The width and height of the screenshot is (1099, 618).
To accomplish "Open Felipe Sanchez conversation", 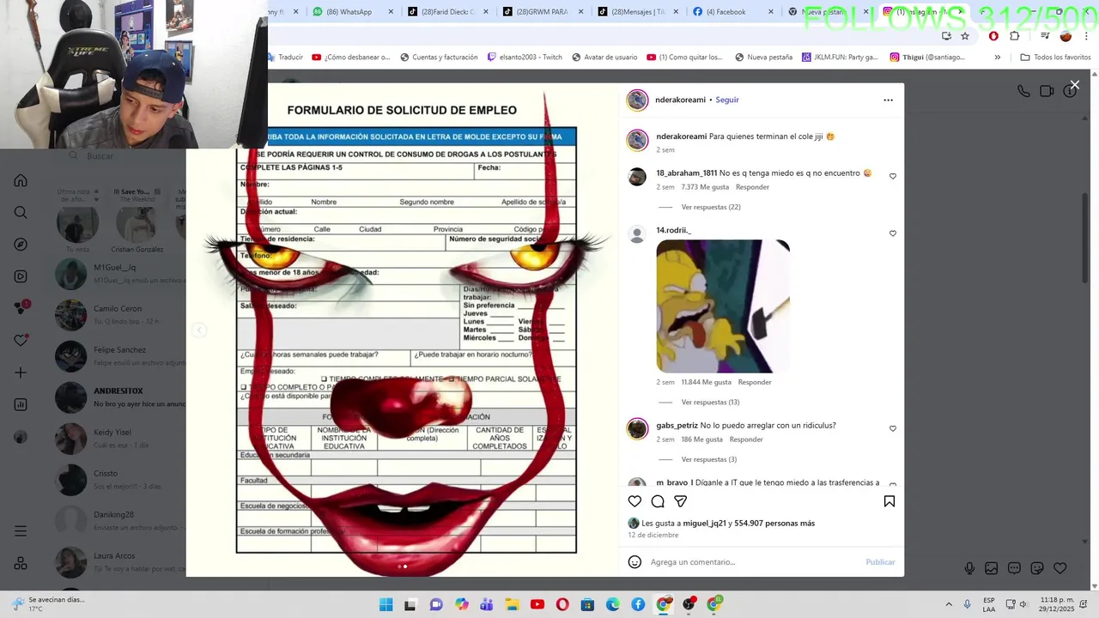I will (x=120, y=355).
